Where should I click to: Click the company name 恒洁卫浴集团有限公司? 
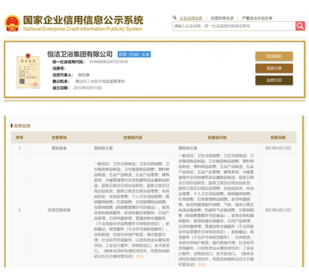pyautogui.click(x=80, y=54)
